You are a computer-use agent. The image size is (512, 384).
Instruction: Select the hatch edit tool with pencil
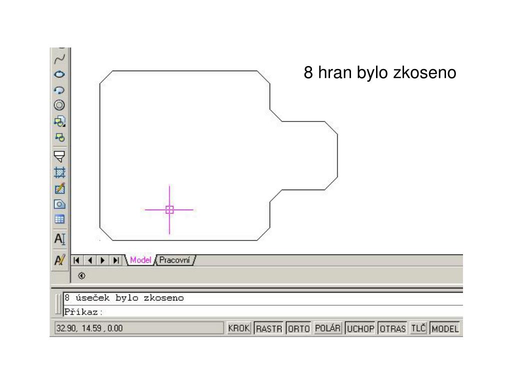(x=59, y=188)
